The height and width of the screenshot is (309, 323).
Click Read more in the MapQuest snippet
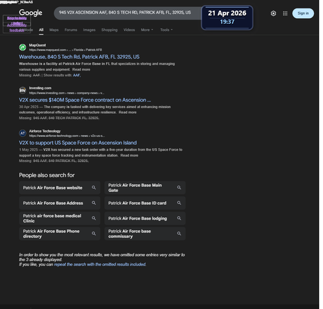81,69
